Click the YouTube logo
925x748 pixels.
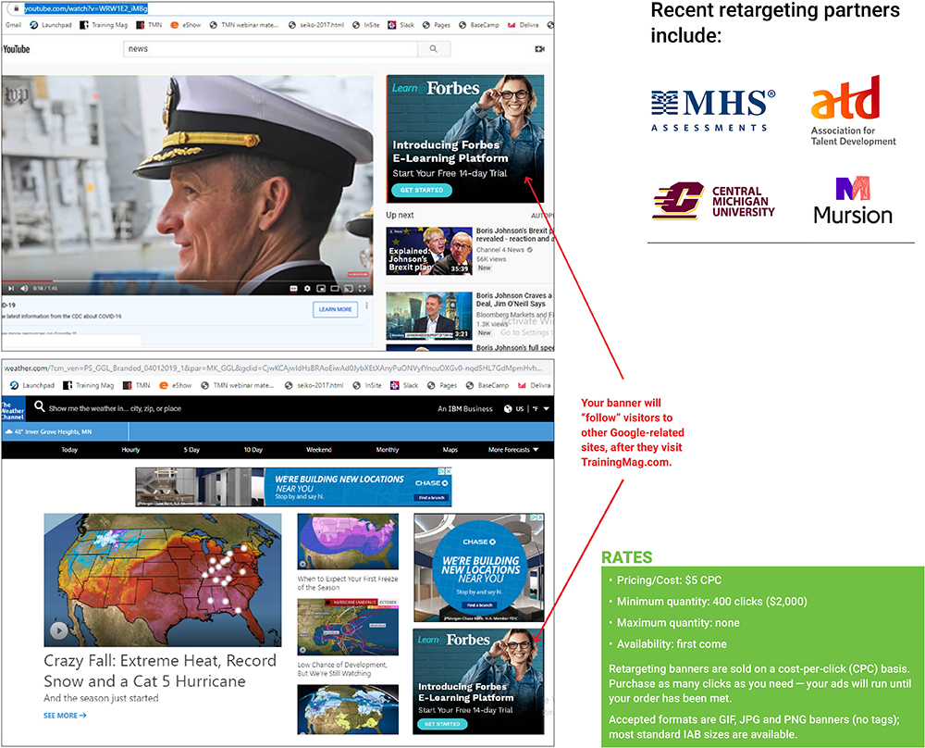17,49
